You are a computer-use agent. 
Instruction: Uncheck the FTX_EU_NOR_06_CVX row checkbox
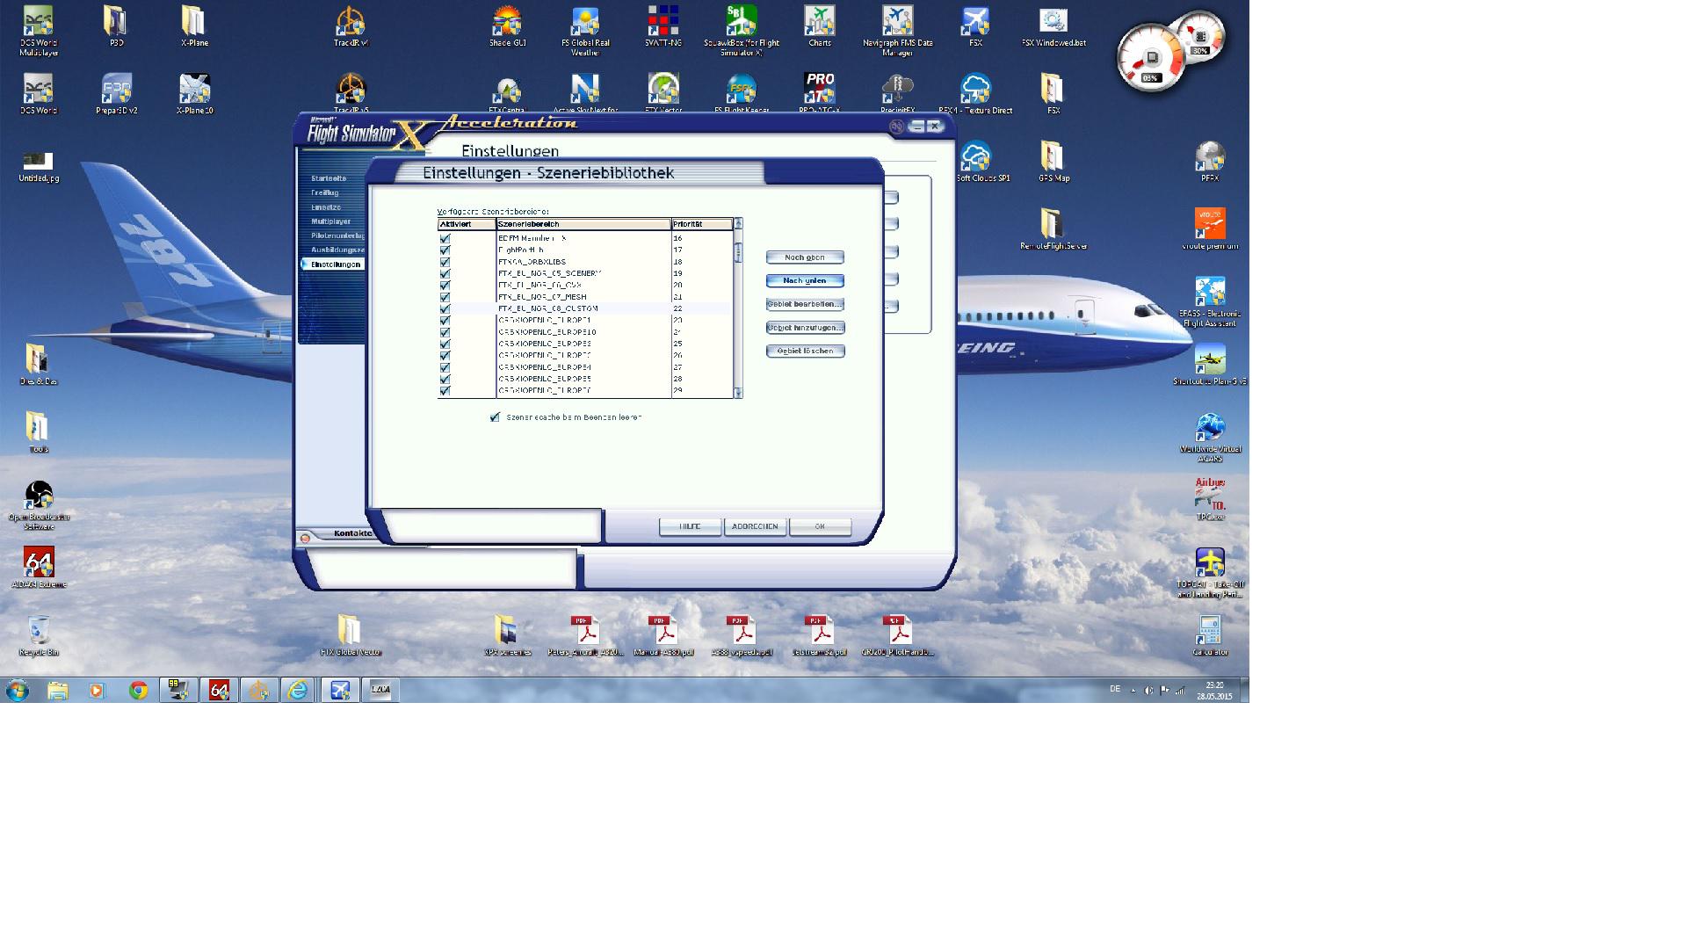(445, 285)
